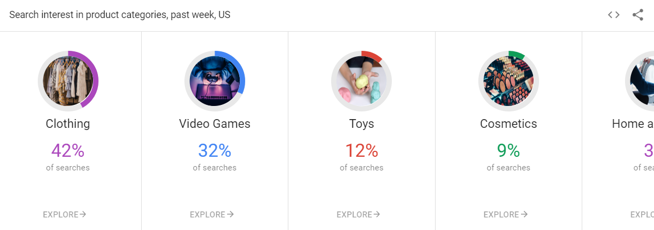This screenshot has height=230, width=654.
Task: Click the 42% purple percentage value
Action: [x=68, y=150]
